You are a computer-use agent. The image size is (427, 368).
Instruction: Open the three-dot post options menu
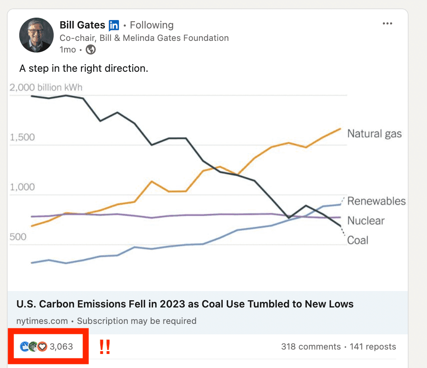(x=387, y=23)
